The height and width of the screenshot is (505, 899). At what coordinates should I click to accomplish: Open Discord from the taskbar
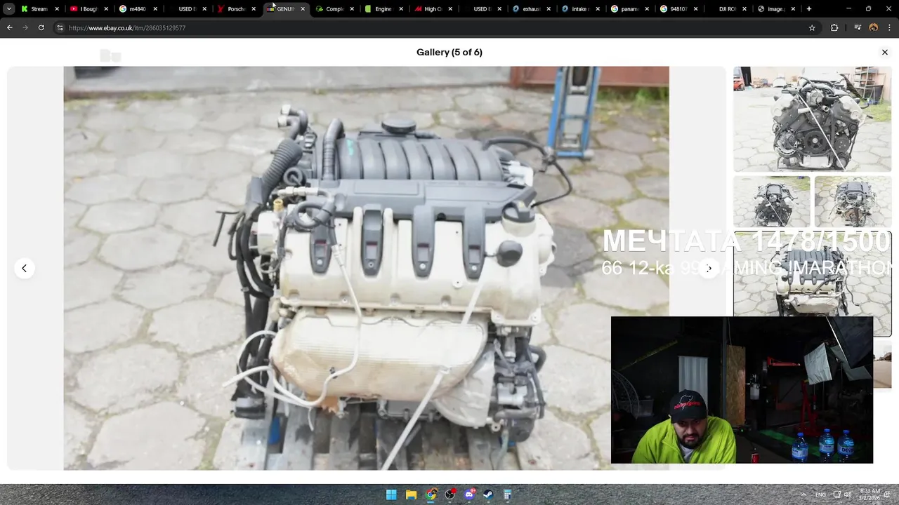(x=469, y=494)
